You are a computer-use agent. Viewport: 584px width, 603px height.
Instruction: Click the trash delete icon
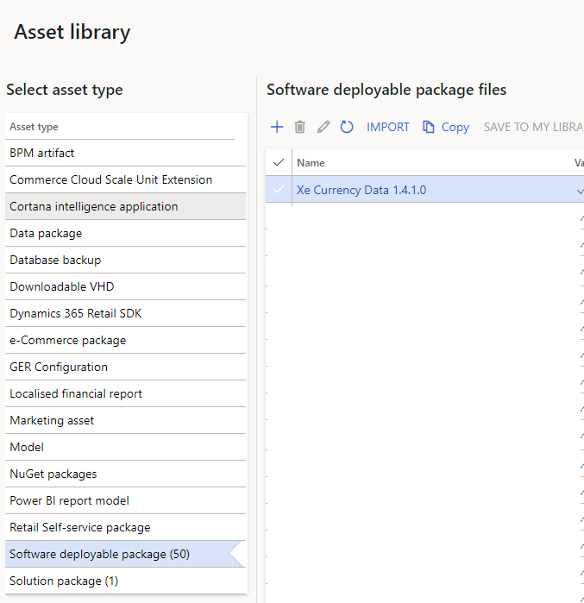[x=300, y=127]
